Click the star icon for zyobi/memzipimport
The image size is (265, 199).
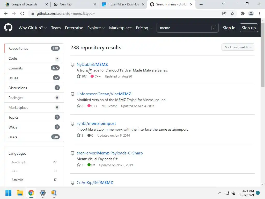[79, 135]
